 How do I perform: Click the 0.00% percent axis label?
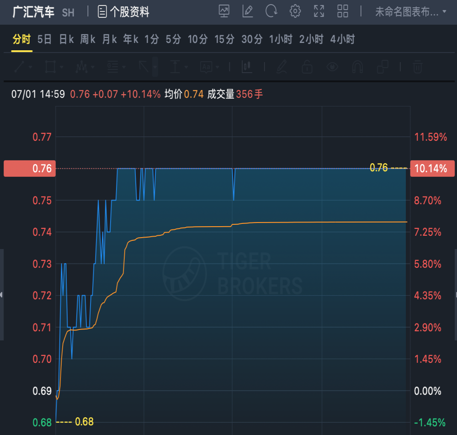[x=428, y=391]
